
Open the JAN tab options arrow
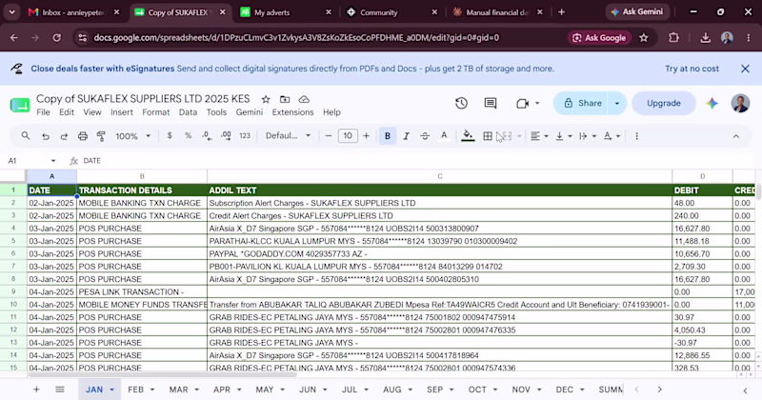click(111, 390)
